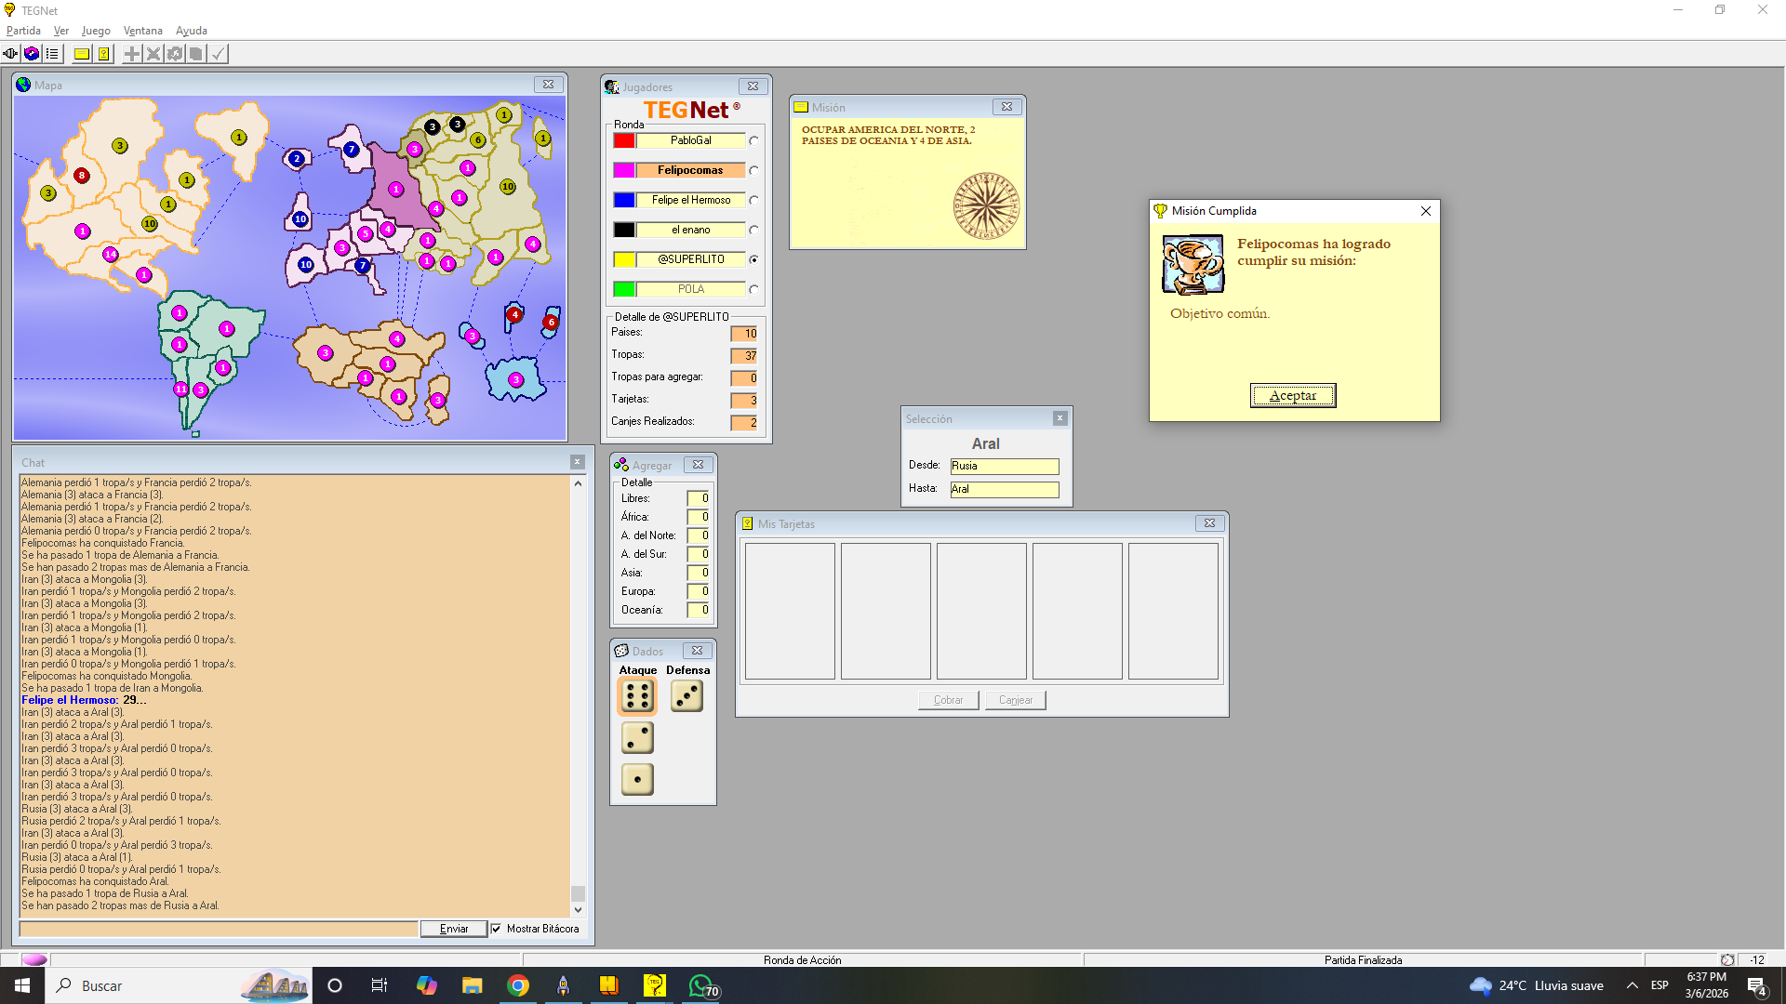The image size is (1786, 1004).
Task: Select the POLA player radio button
Action: (753, 290)
